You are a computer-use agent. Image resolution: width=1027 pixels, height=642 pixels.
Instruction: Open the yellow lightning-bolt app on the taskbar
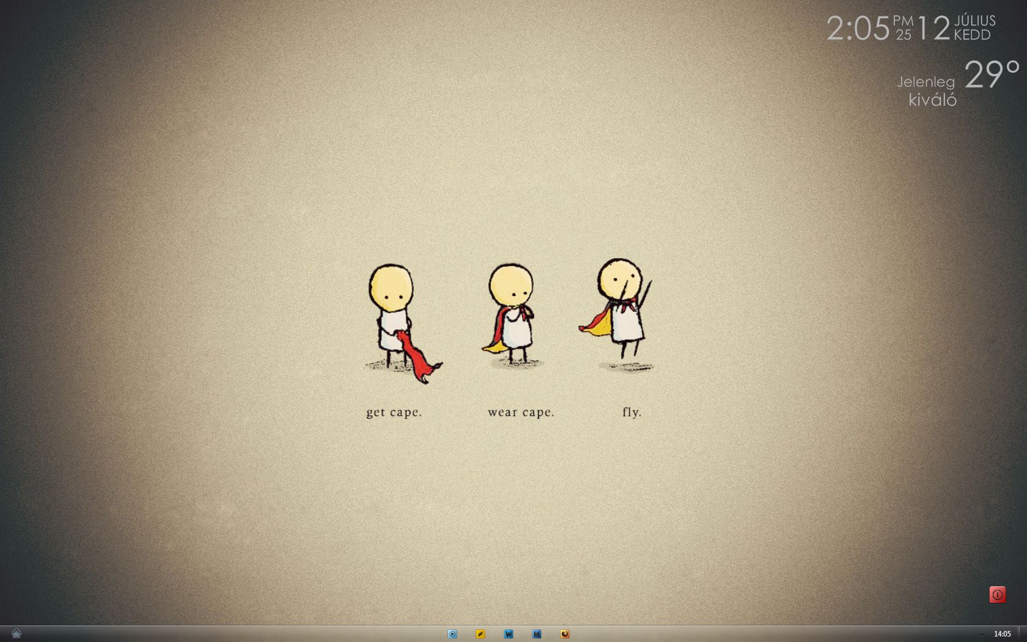tap(480, 634)
